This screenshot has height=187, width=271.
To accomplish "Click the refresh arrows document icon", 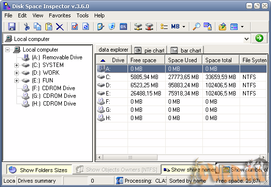I will (x=86, y=27).
